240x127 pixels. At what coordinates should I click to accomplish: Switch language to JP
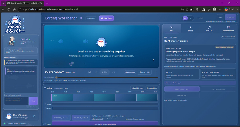click(x=191, y=18)
